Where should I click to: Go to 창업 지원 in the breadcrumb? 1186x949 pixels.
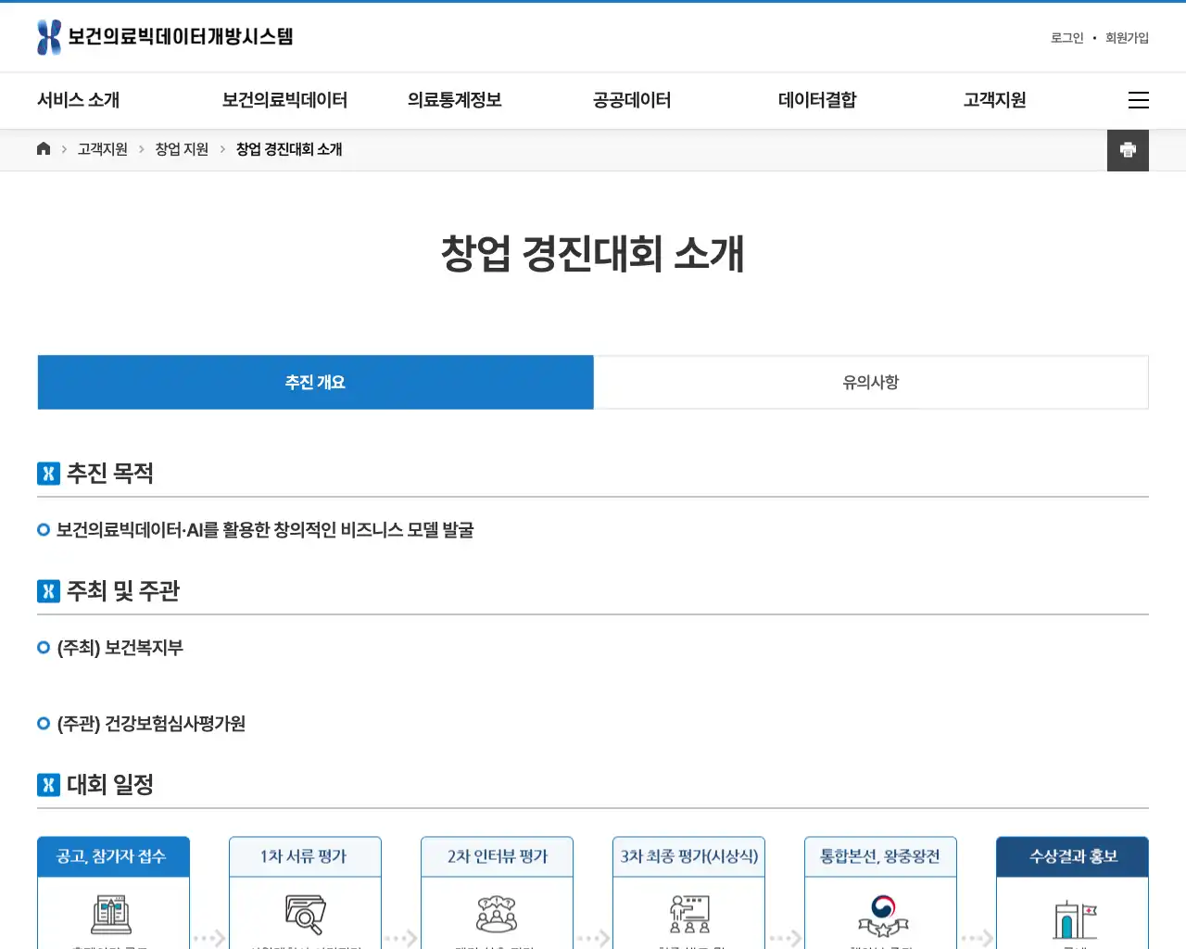[182, 149]
